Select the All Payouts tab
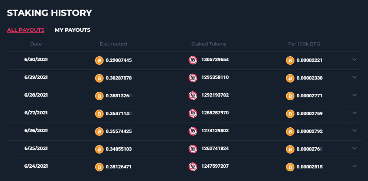 tap(26, 30)
